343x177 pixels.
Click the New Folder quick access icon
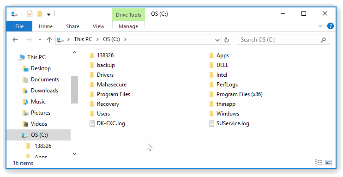pyautogui.click(x=40, y=14)
